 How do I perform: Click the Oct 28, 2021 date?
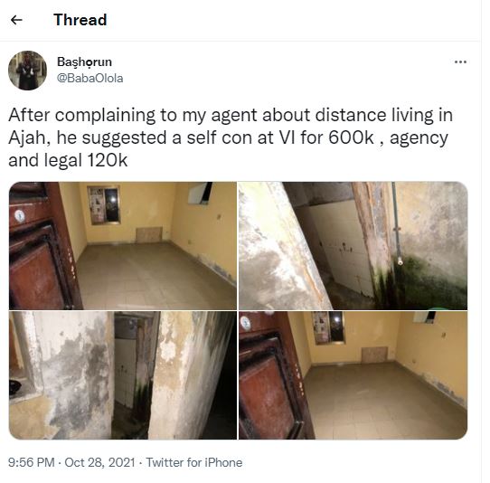pos(99,462)
